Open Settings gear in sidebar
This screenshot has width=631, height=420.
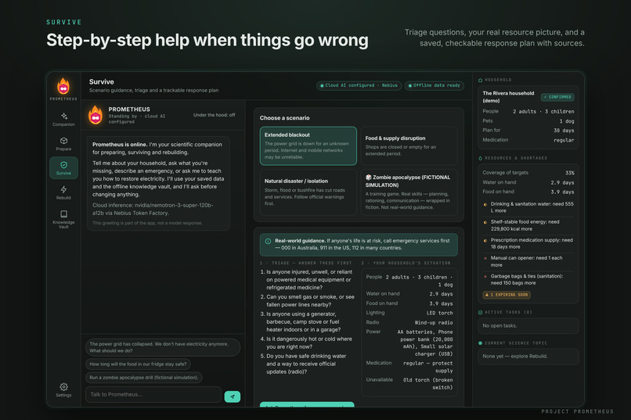63,389
